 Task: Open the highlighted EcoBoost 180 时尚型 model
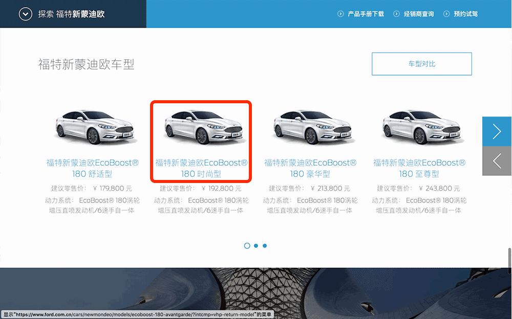201,168
